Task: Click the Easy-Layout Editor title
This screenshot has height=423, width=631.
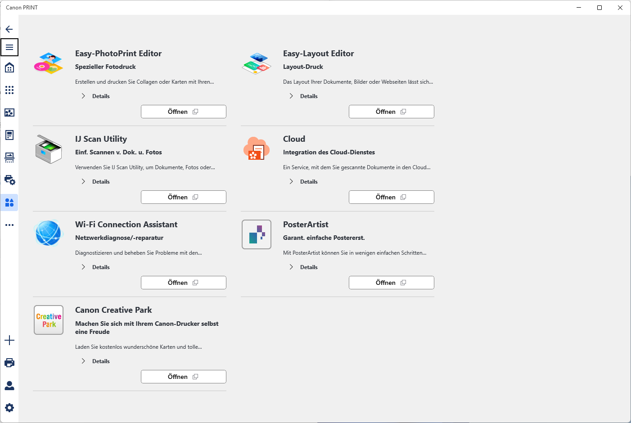Action: click(319, 54)
